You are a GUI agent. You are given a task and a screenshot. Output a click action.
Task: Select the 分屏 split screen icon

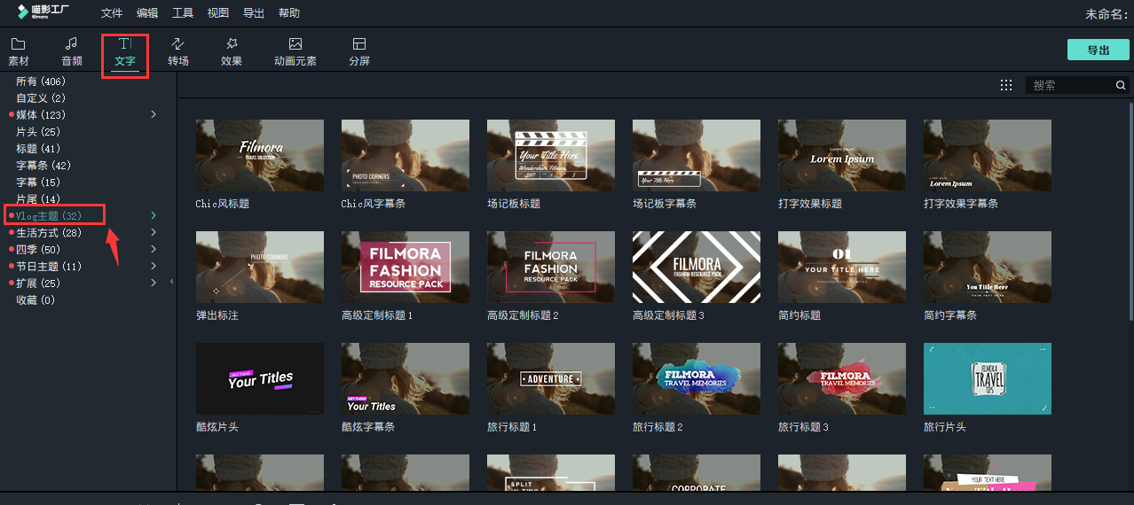(358, 44)
